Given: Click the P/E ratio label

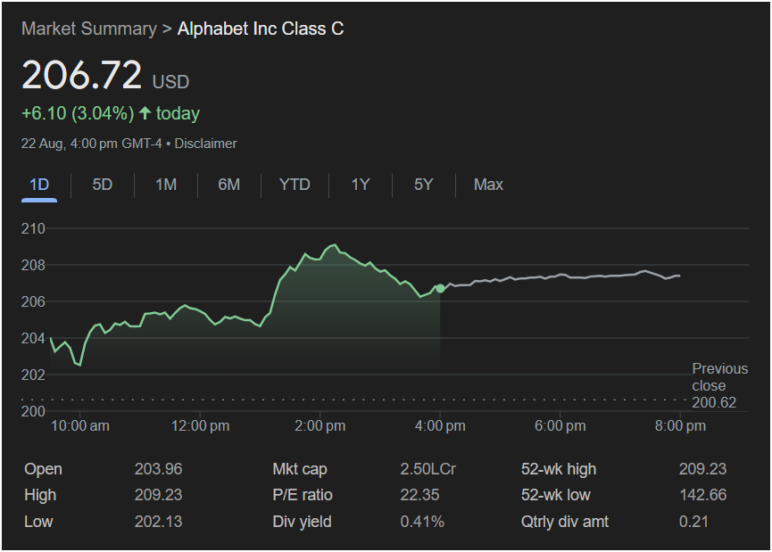Looking at the screenshot, I should (300, 495).
